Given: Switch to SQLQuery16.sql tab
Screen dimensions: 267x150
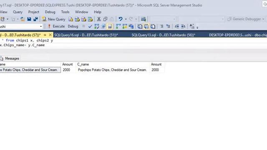Looking at the screenshot, I should pyautogui.click(x=86, y=35).
